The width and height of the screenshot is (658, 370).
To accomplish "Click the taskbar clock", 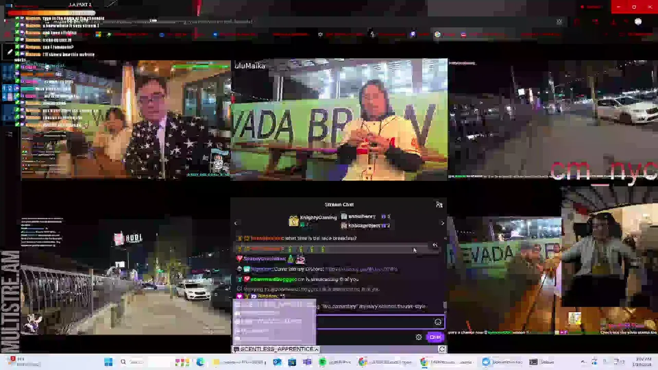I will [x=643, y=362].
